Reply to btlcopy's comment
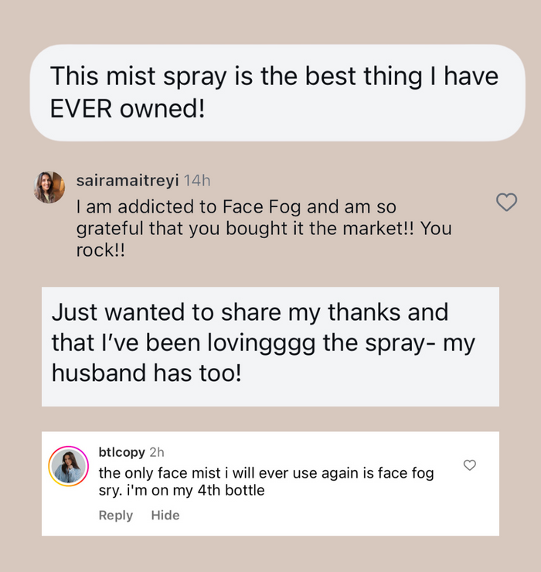Viewport: 541px width, 572px height. (116, 516)
